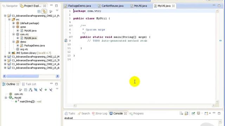Click task marker on line 9
This screenshot has width=225, height=126.
66,41
